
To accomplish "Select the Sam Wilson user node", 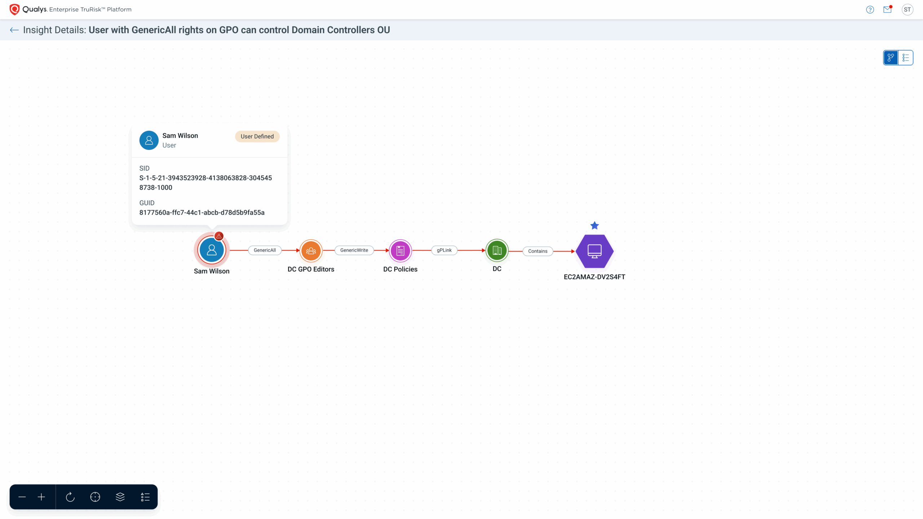I will click(x=212, y=250).
